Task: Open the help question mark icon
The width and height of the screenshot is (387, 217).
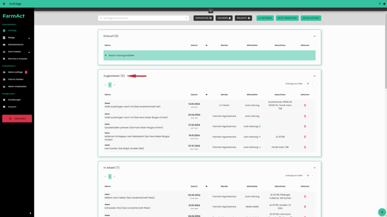Action: coord(380,4)
